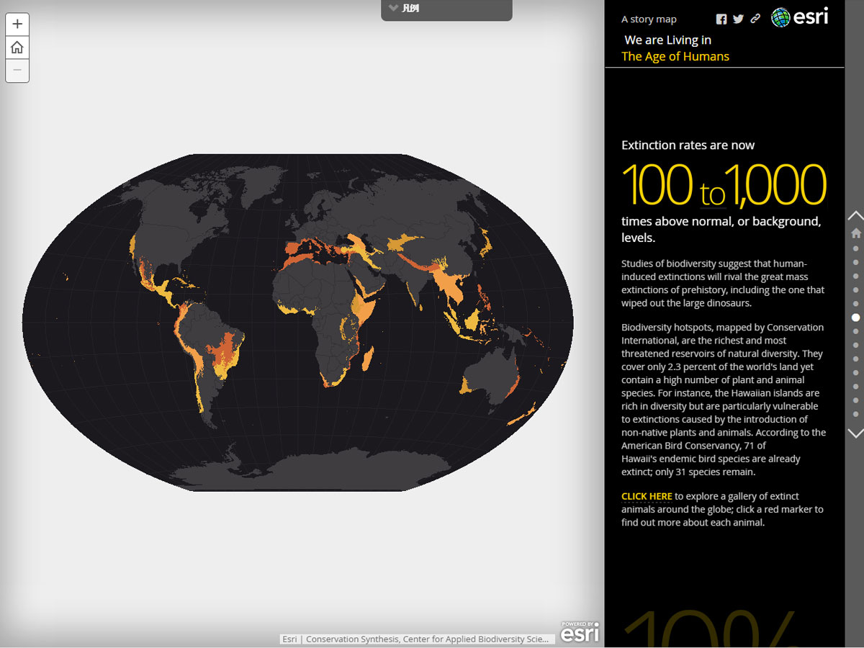Image resolution: width=864 pixels, height=648 pixels.
Task: Zoom in on the map with plus button
Action: 17,24
